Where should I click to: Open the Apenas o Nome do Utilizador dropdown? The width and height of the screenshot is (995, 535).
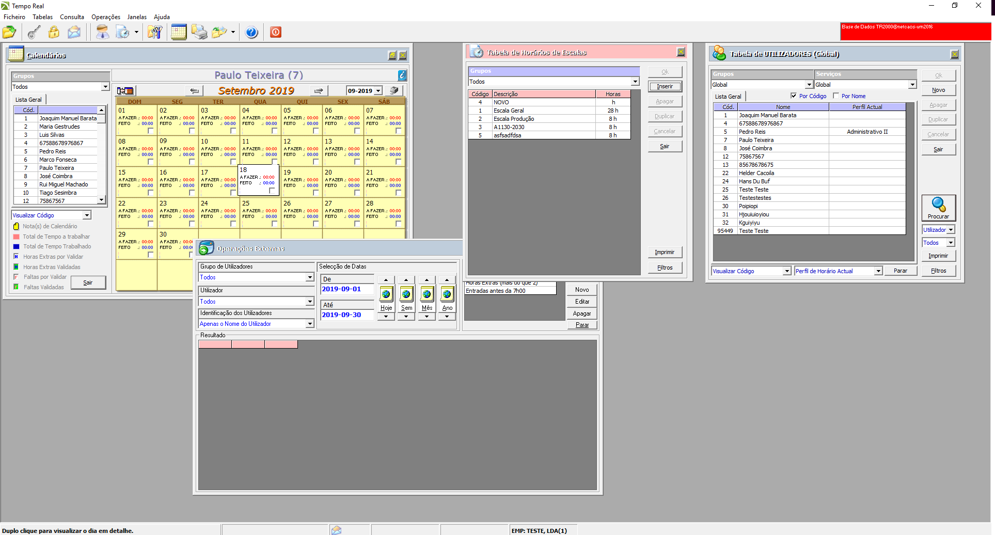point(310,324)
